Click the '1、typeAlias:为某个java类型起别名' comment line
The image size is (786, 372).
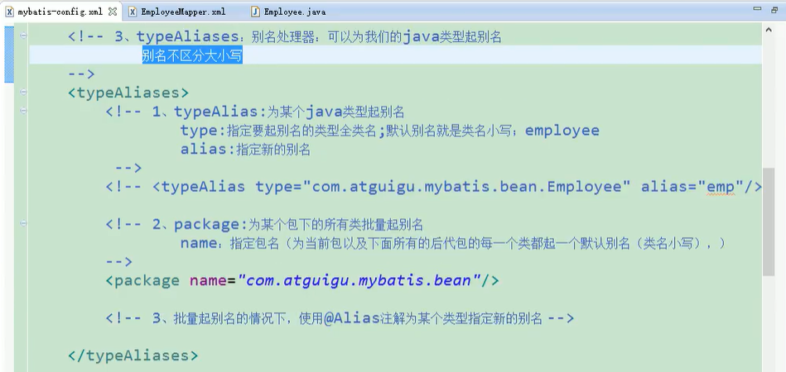tap(254, 112)
